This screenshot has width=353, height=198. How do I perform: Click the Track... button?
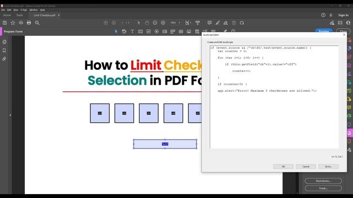[x=323, y=188]
